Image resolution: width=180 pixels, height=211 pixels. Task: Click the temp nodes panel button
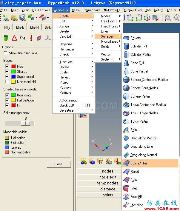[x=99, y=183]
